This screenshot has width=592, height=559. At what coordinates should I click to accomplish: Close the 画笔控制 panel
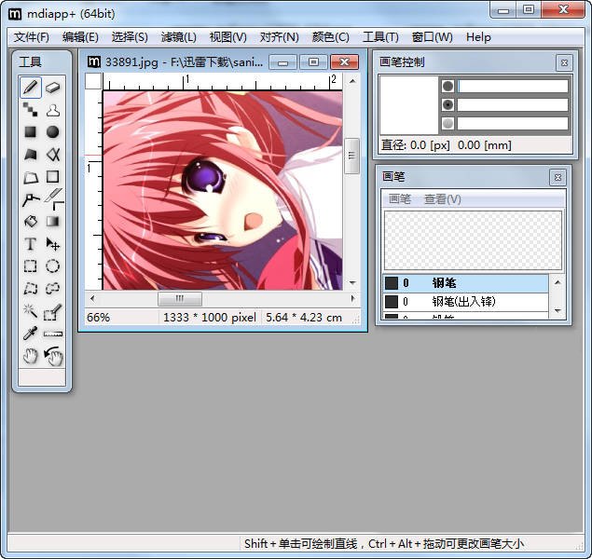564,62
